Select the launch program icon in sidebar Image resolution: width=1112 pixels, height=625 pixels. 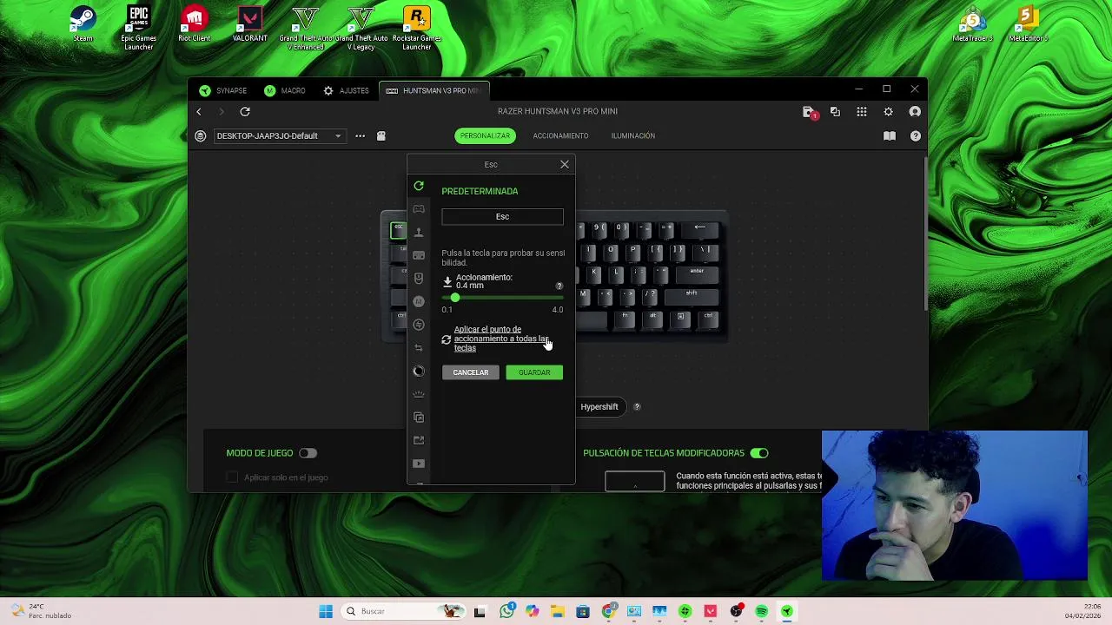coord(419,418)
